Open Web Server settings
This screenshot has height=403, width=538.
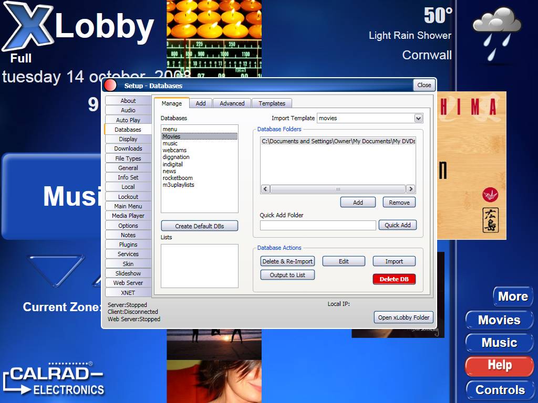[128, 283]
